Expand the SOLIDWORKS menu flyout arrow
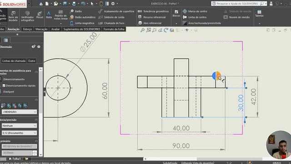 click(x=29, y=4)
